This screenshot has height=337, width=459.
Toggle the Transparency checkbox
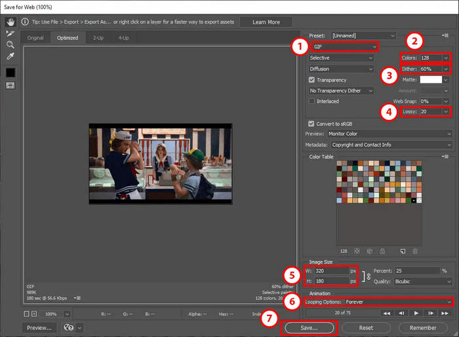311,80
